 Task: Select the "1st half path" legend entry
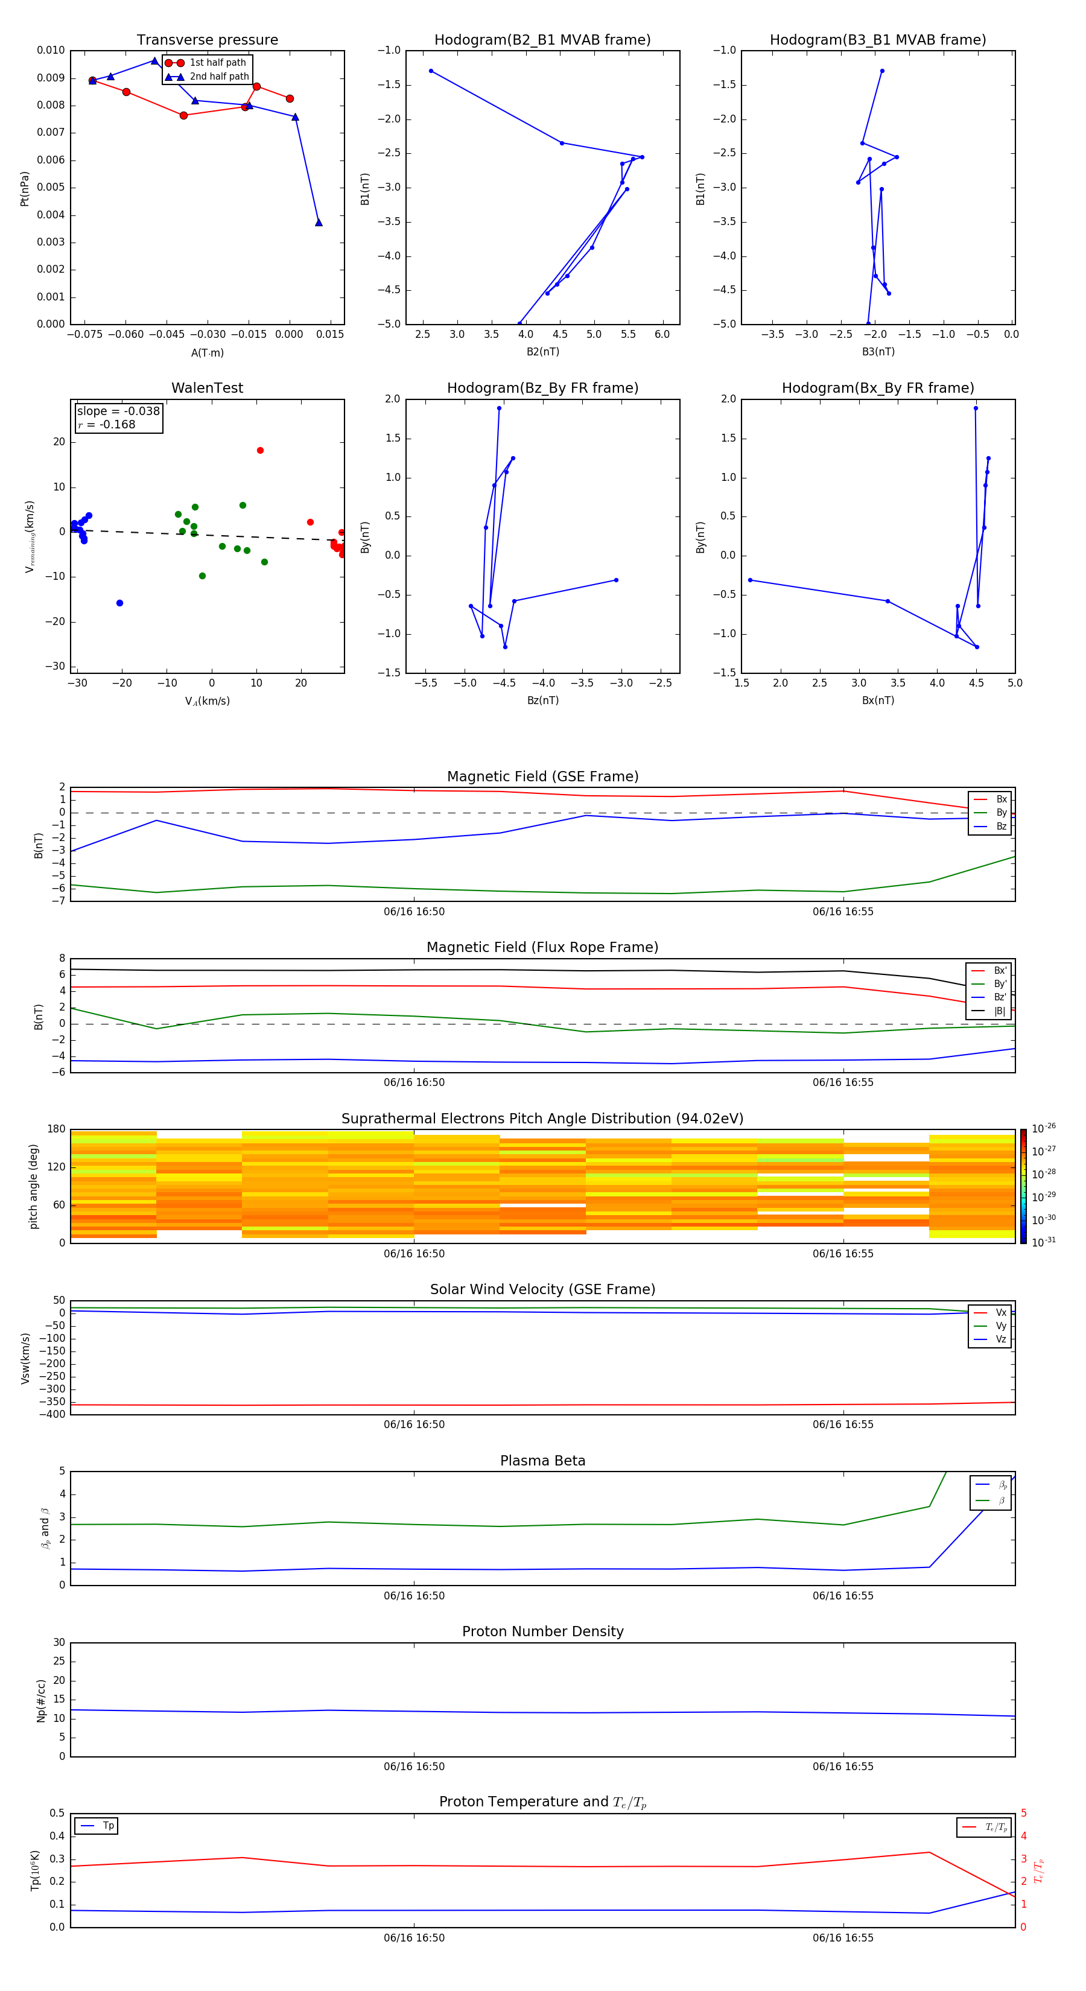(x=206, y=63)
